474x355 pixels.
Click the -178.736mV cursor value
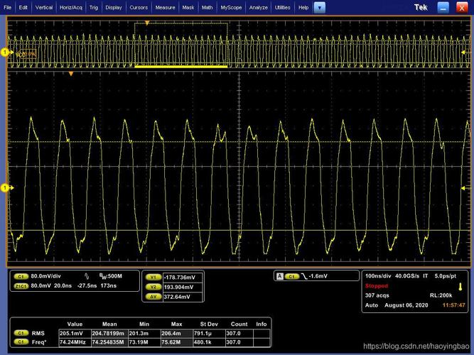[183, 278]
